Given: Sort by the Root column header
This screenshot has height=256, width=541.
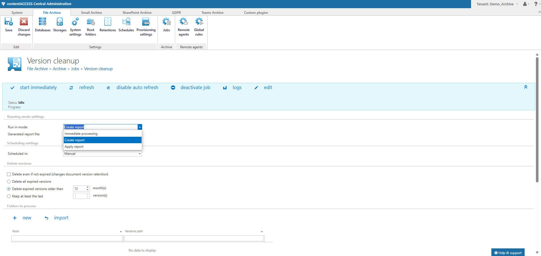Looking at the screenshot, I should tap(67, 231).
